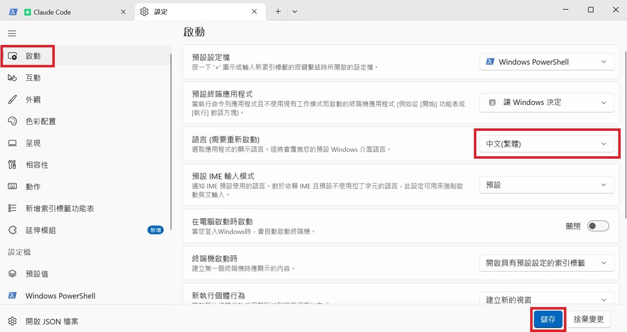Select 互動 in the sidebar
This screenshot has height=332, width=627.
[86, 78]
